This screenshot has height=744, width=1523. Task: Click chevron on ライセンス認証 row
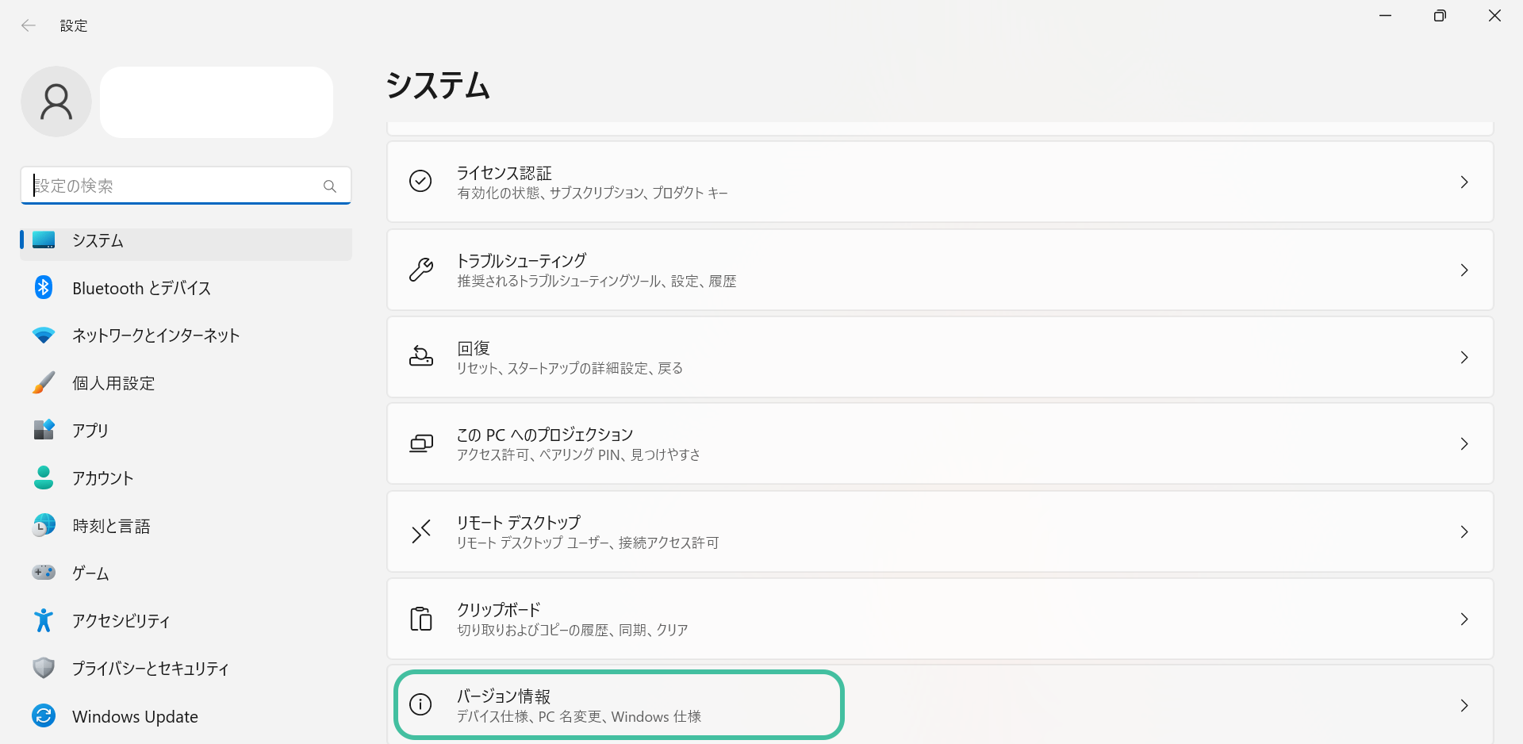point(1464,182)
